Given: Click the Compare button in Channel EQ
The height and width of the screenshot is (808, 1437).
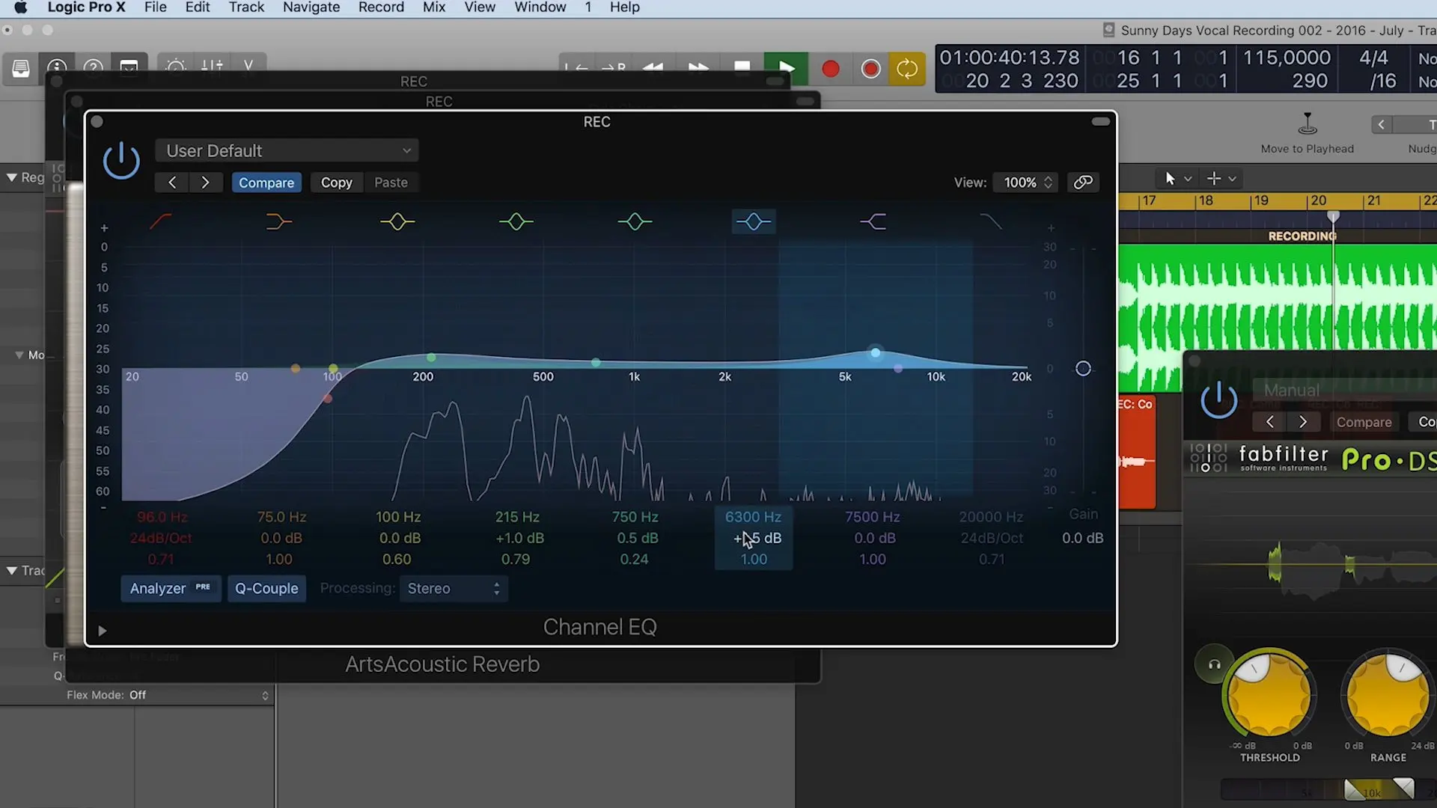Looking at the screenshot, I should point(266,183).
